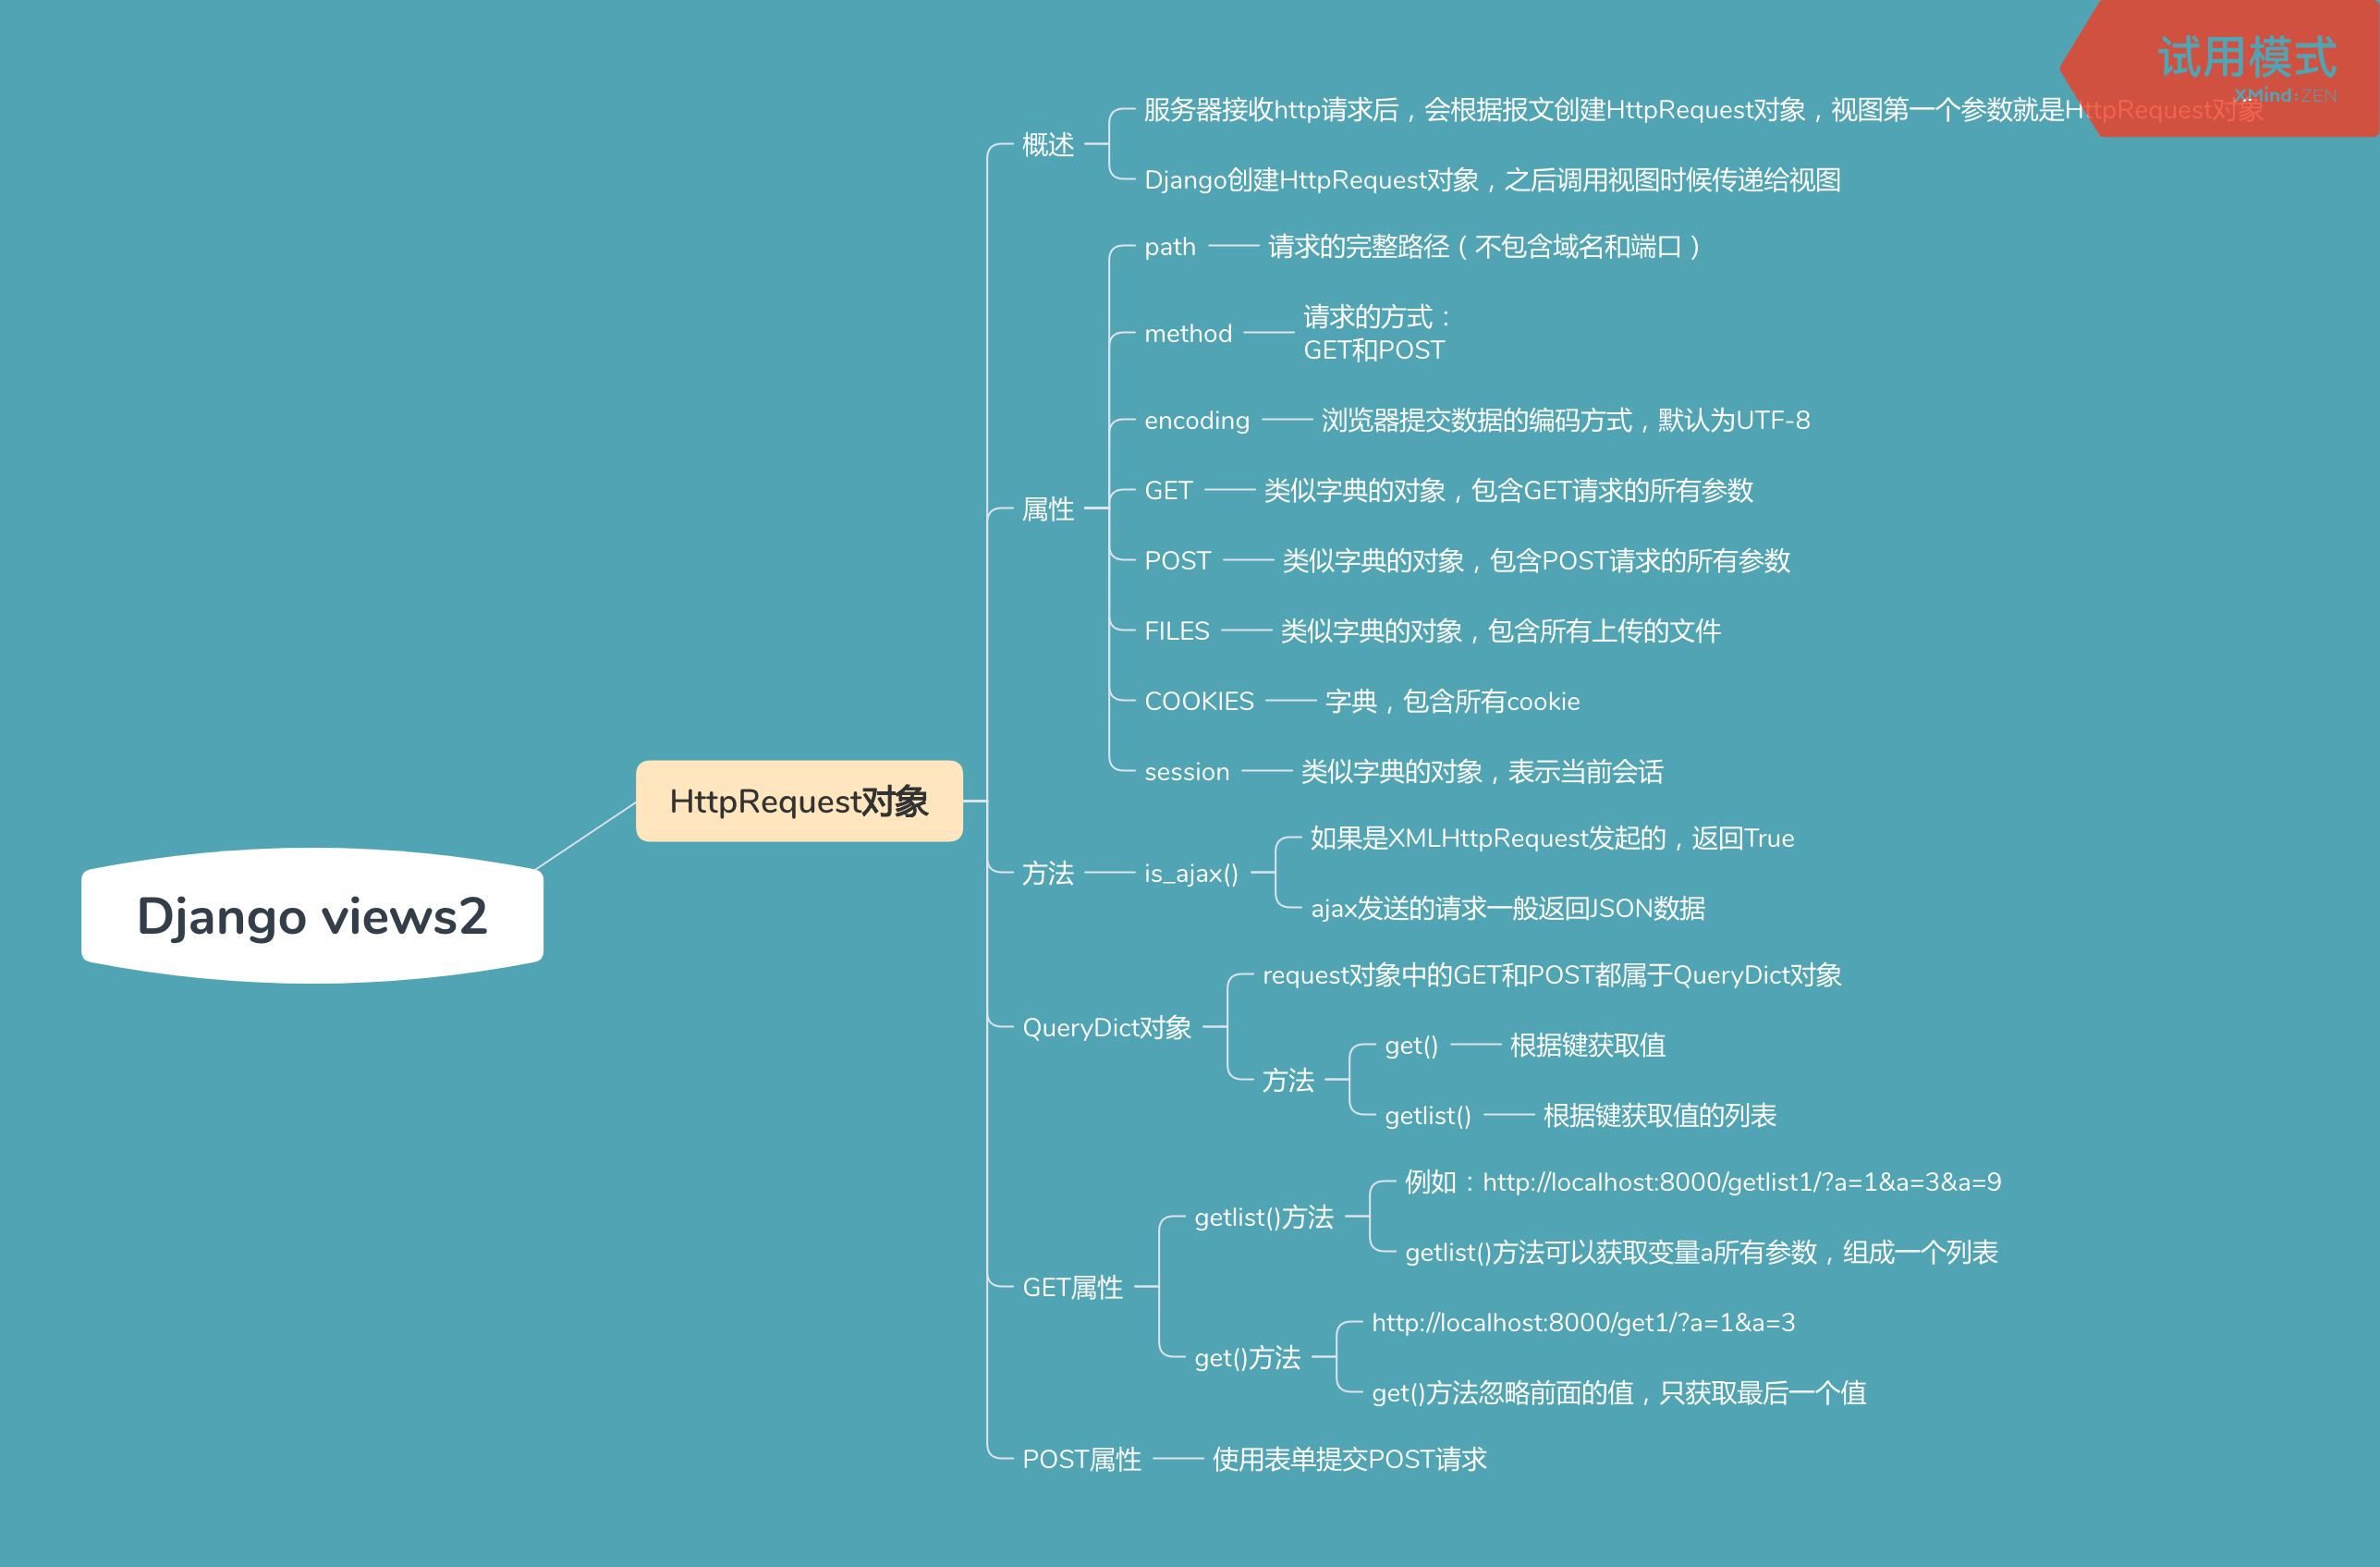Image resolution: width=2380 pixels, height=1567 pixels.
Task: Click the 试用模式 trial mode banner
Action: click(2245, 58)
